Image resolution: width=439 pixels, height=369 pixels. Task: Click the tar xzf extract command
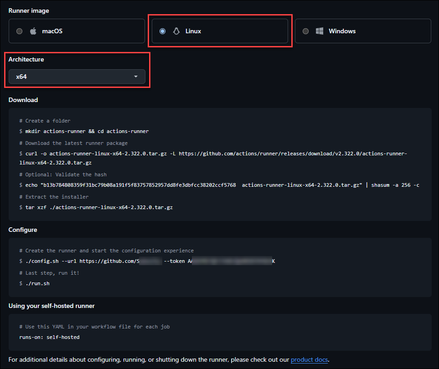click(99, 207)
